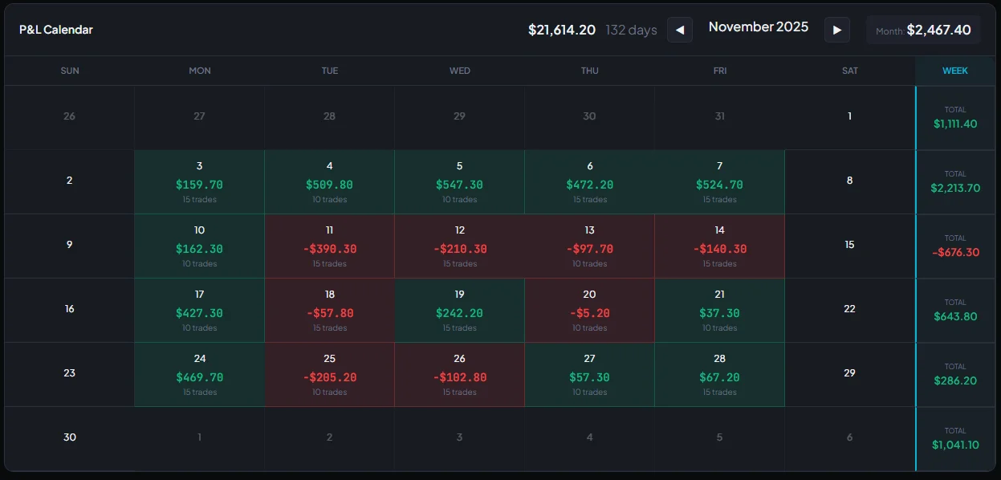Go to previous month using left arrow
The image size is (1001, 480).
(679, 31)
